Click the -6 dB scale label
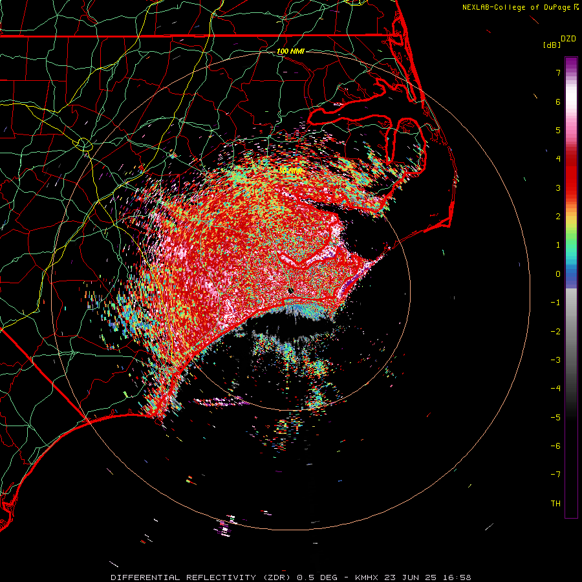Screen dimensions: 582x582 [555, 446]
